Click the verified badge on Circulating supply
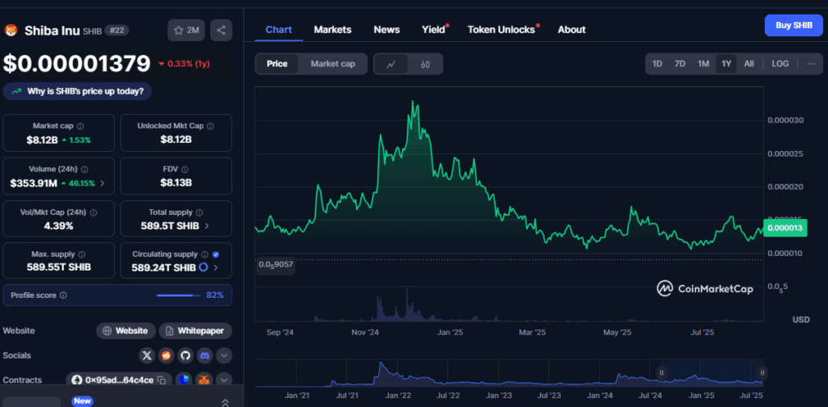828x407 pixels. (x=215, y=254)
